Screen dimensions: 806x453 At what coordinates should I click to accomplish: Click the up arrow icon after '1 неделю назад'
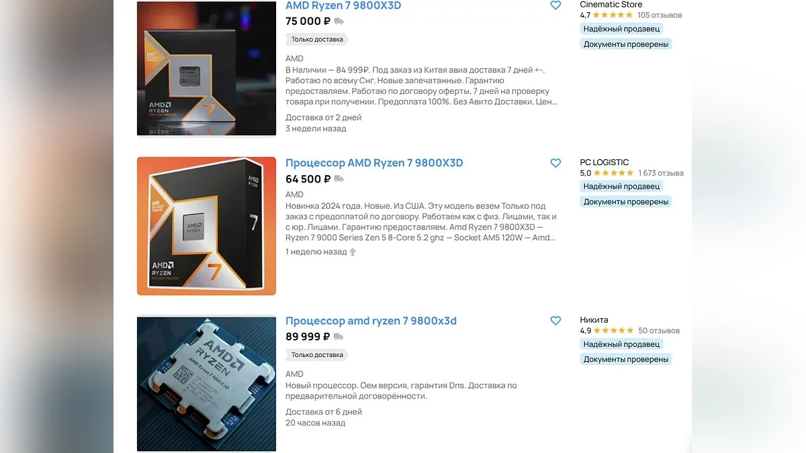pos(353,252)
